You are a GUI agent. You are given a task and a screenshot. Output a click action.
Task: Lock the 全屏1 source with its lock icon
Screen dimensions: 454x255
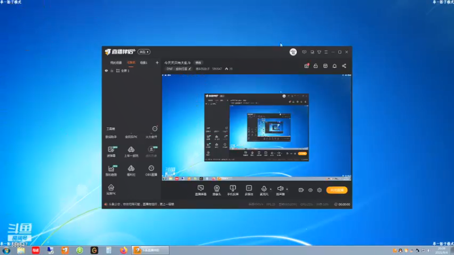coord(112,70)
